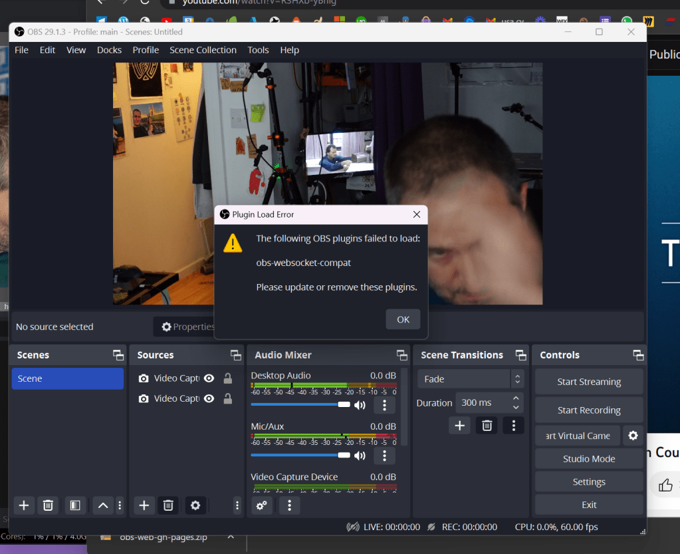
Task: Click Start Virtual Camera button
Action: [x=578, y=436]
